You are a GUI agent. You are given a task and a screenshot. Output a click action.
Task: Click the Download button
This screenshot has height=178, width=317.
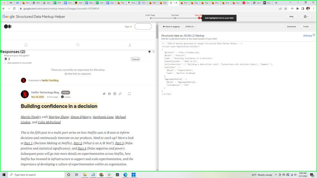pos(291,27)
